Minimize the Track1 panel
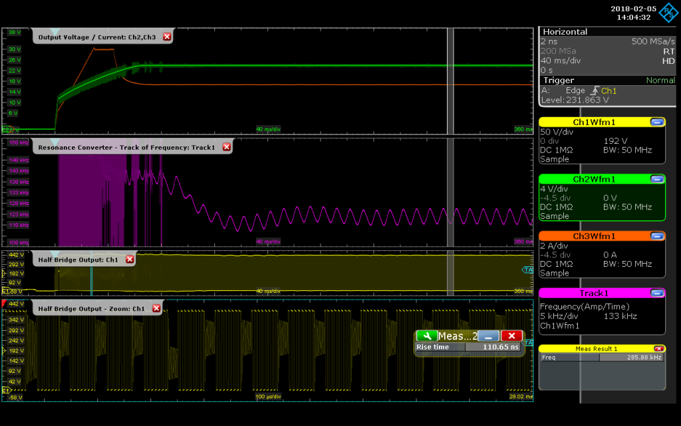The width and height of the screenshot is (681, 426). (x=657, y=293)
